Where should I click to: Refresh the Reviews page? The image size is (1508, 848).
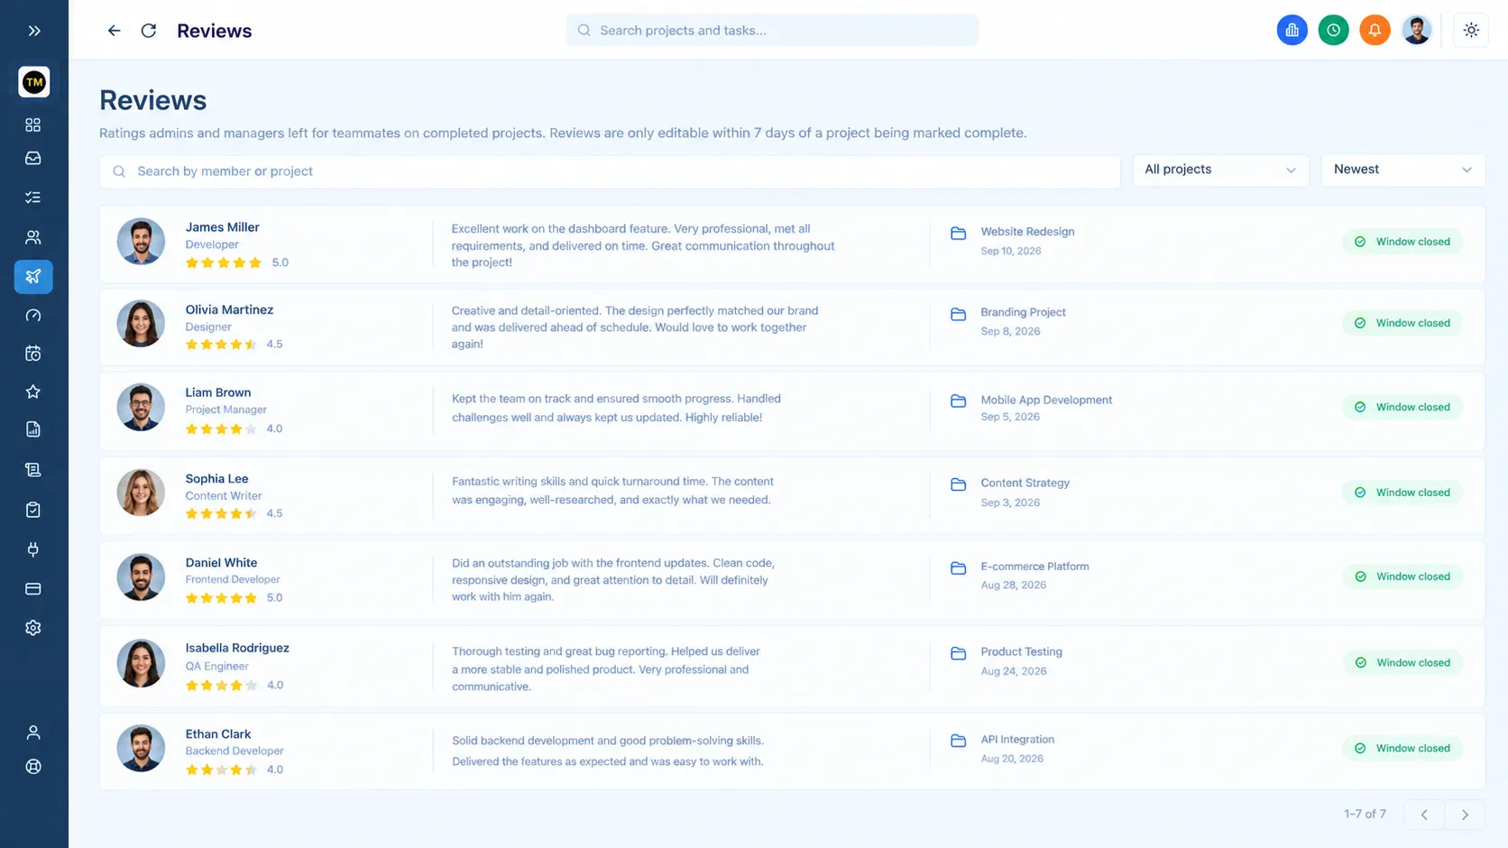tap(149, 31)
